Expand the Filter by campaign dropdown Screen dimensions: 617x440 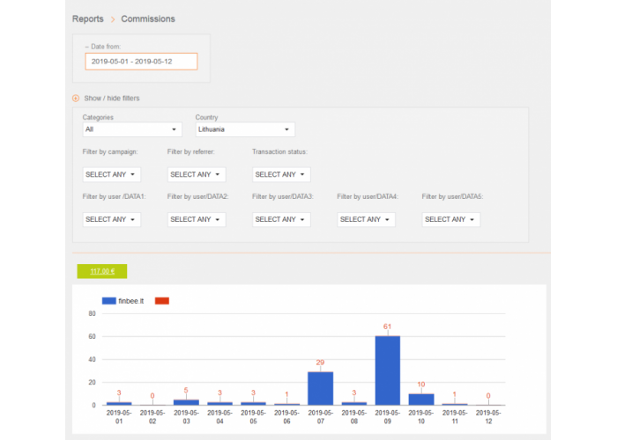point(112,174)
